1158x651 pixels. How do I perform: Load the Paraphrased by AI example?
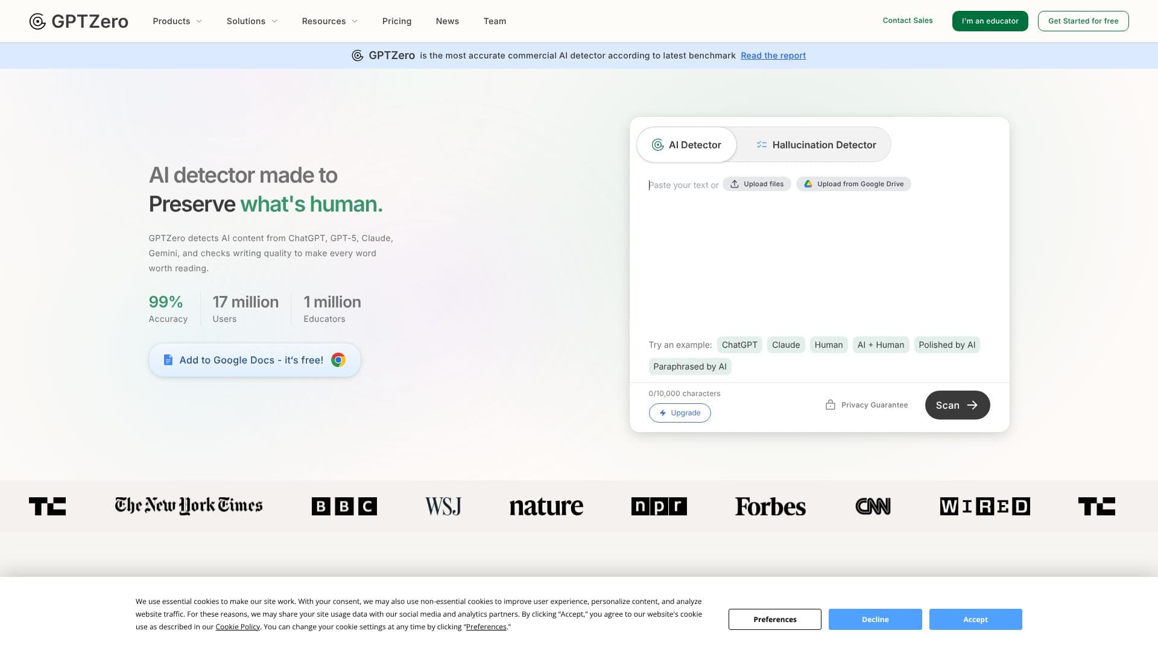tap(690, 366)
